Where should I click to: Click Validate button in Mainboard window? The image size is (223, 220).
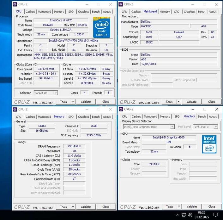[191, 102]
